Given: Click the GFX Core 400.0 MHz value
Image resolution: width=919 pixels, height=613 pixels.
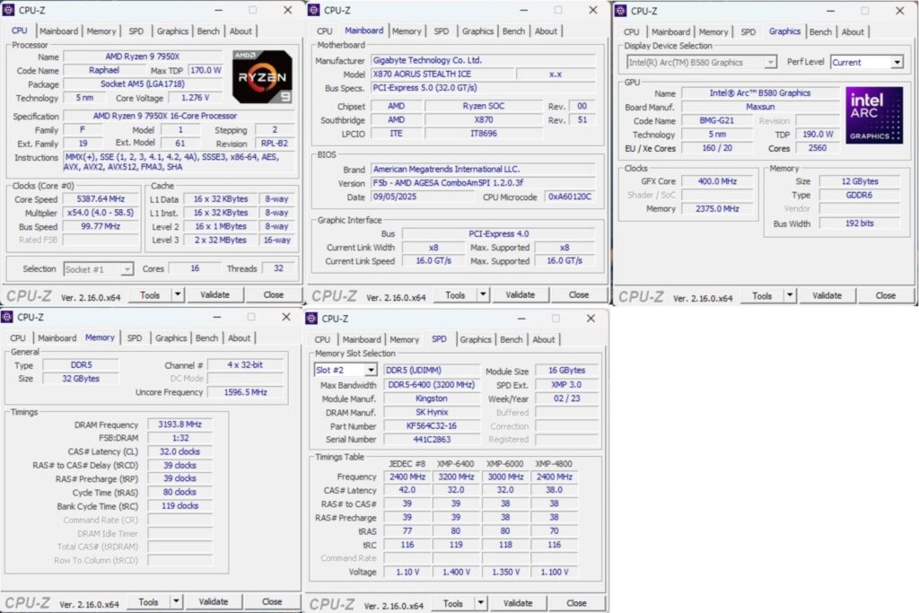Looking at the screenshot, I should click(717, 181).
